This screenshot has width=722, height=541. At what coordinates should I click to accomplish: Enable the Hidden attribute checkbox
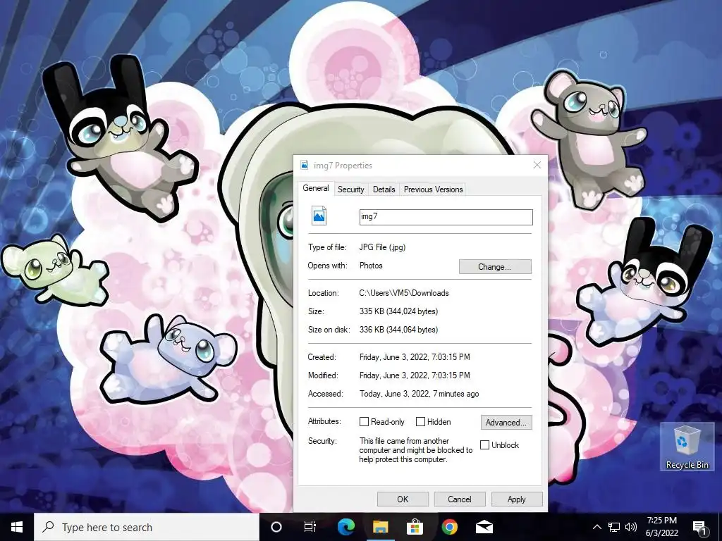click(x=420, y=422)
